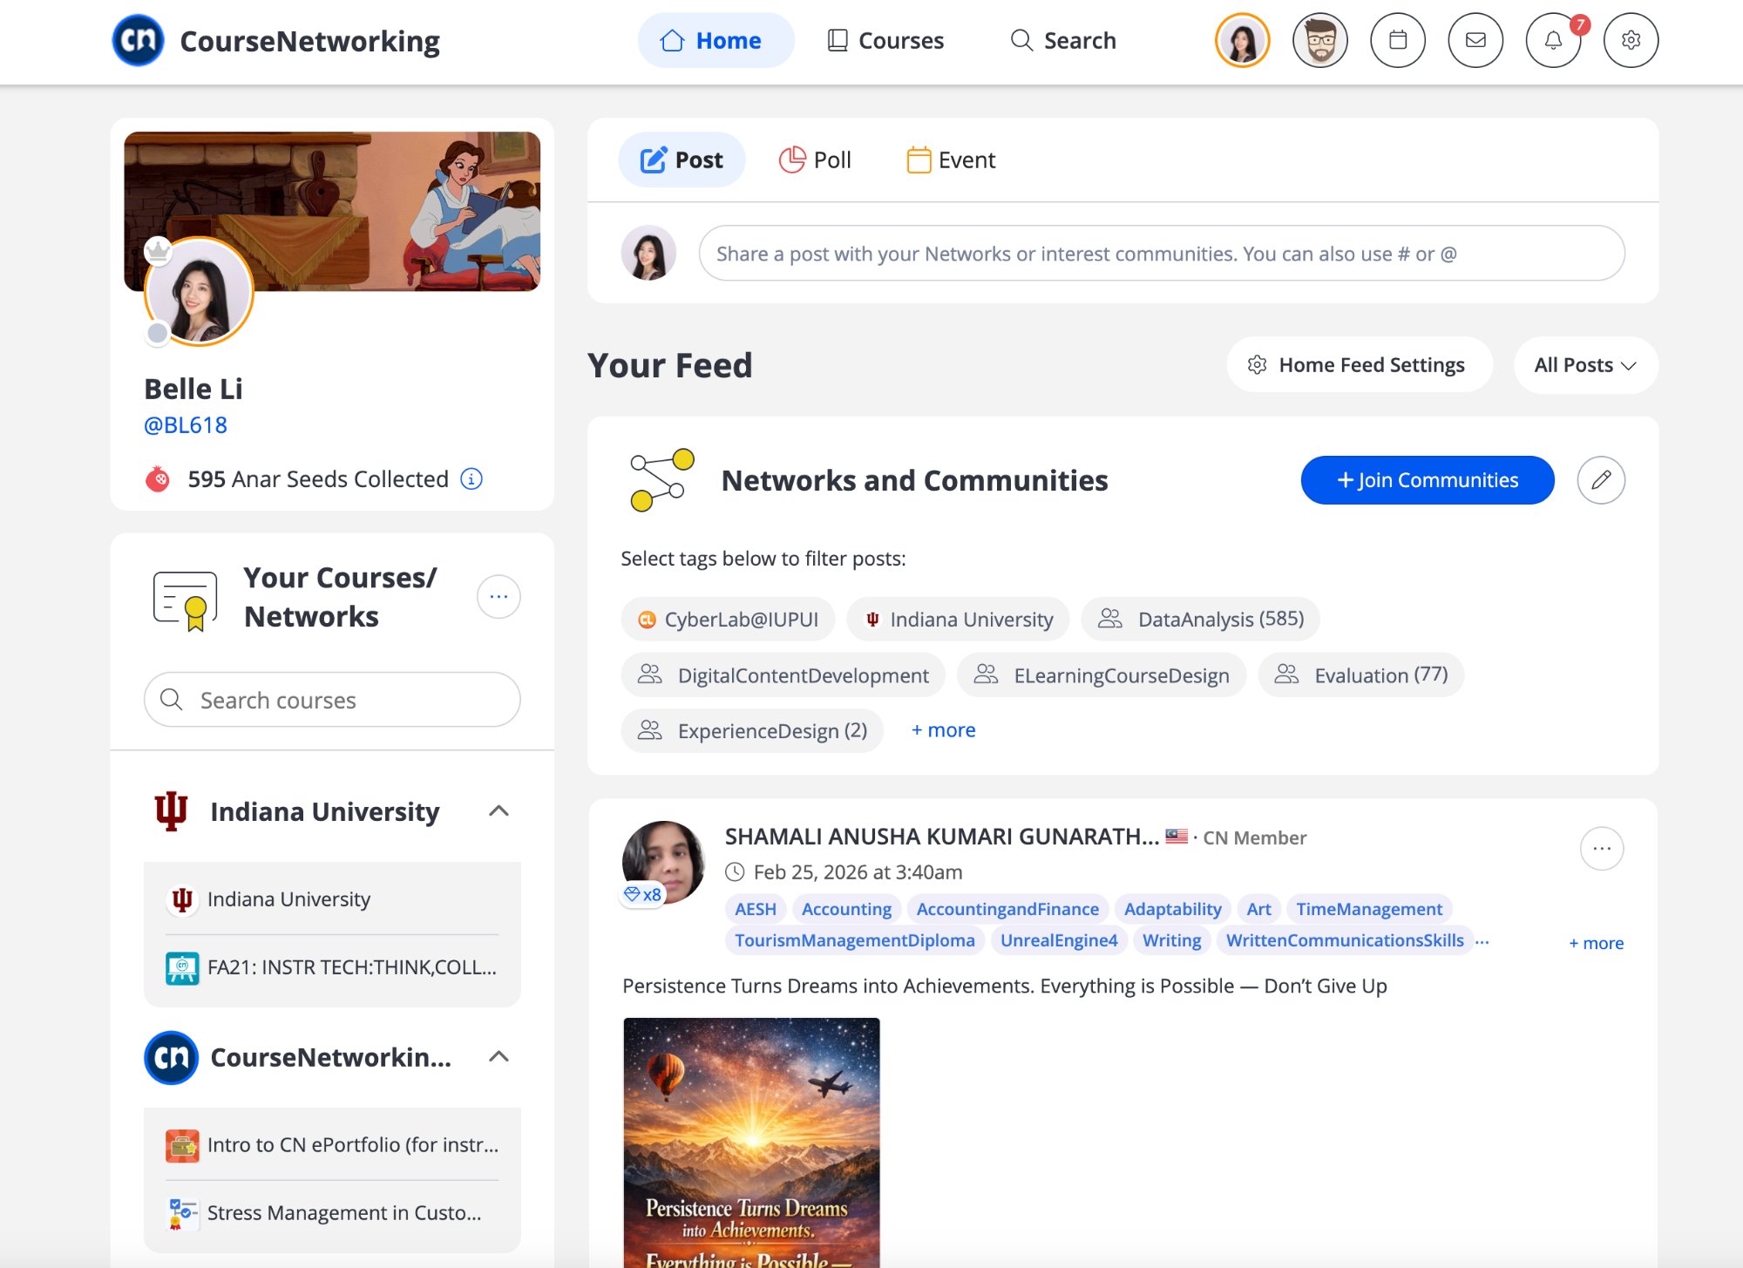Screen dimensions: 1743x1268
Task: Expand more filter tags with '+ more'
Action: (x=943, y=730)
